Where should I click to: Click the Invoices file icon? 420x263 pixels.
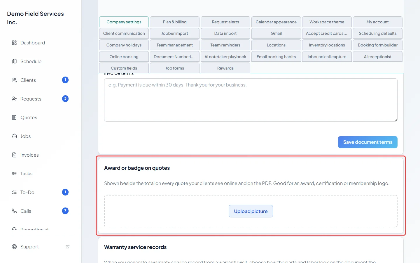point(14,155)
